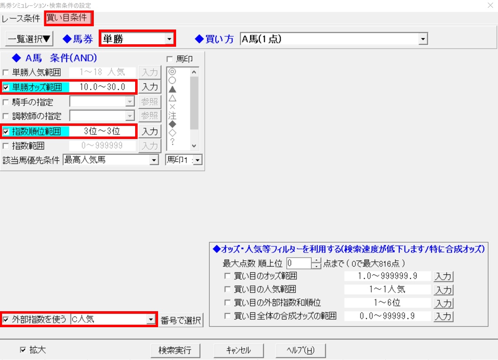Switch to the レース条件 tab
This screenshot has height=360, width=498.
tap(21, 18)
